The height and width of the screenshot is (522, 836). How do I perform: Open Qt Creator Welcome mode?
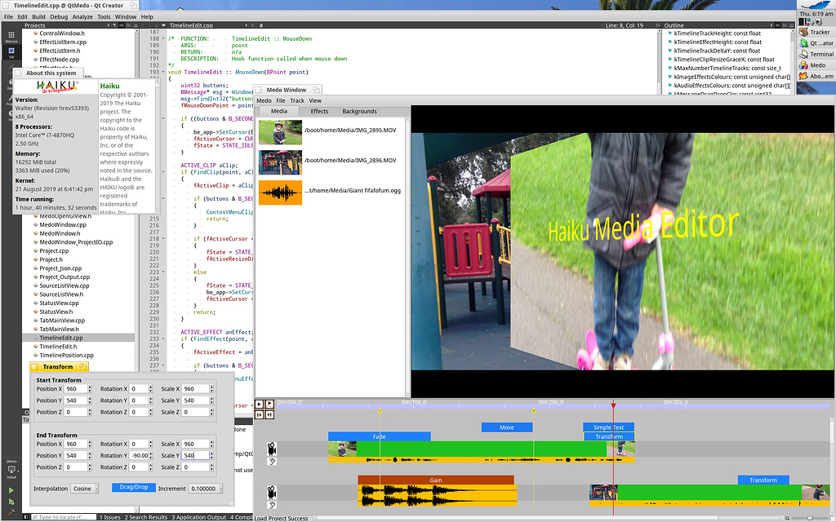[11, 36]
